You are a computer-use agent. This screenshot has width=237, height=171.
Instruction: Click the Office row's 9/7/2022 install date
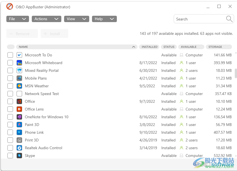click(147, 101)
